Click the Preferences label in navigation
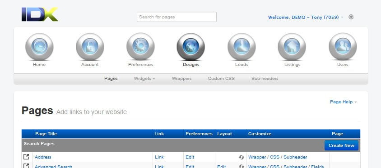381x168 pixels. (141, 65)
